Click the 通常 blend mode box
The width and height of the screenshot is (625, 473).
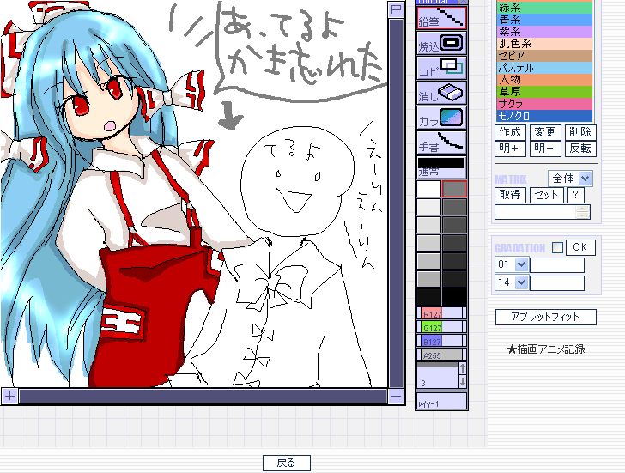[x=441, y=167]
